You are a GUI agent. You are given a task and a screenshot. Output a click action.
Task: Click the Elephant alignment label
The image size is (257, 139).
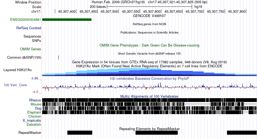pyautogui.click(x=34, y=112)
